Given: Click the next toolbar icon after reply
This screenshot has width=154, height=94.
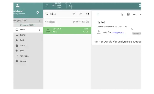Looking at the screenshot, I should pos(140,15).
